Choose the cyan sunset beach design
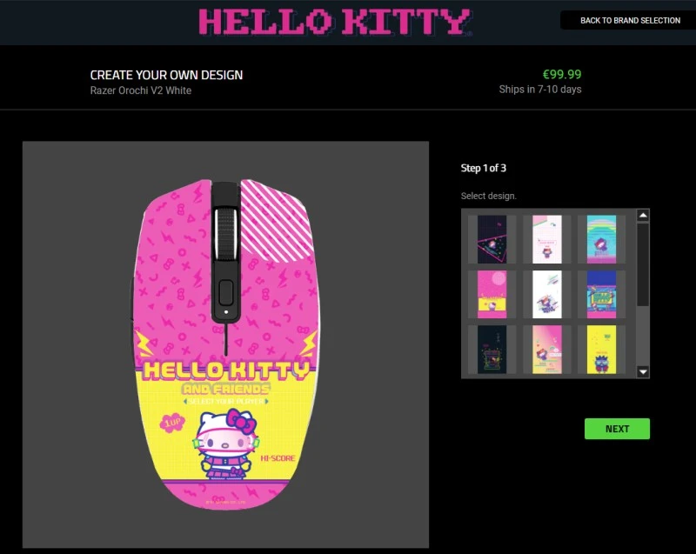696x554 pixels. (600, 238)
